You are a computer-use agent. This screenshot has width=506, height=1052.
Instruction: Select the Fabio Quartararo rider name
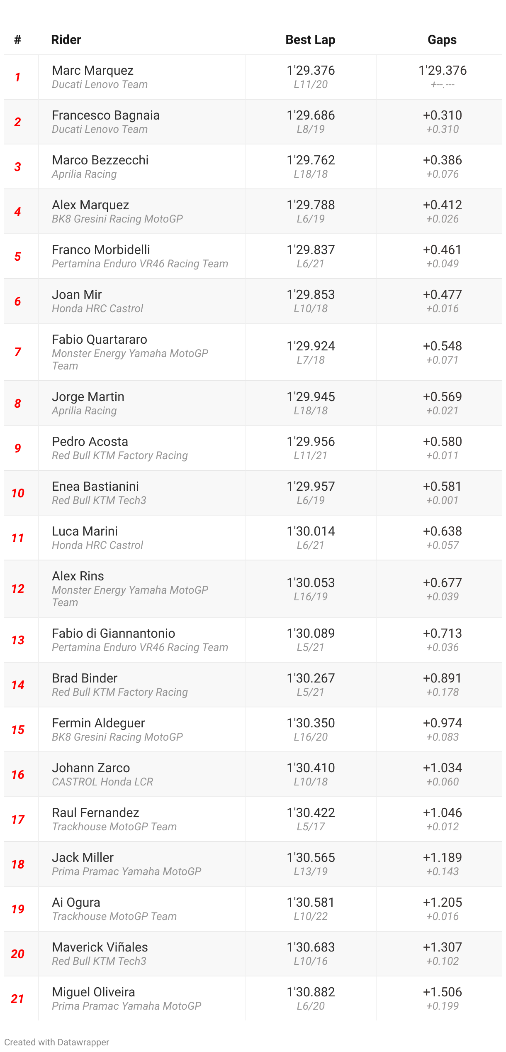coord(100,340)
